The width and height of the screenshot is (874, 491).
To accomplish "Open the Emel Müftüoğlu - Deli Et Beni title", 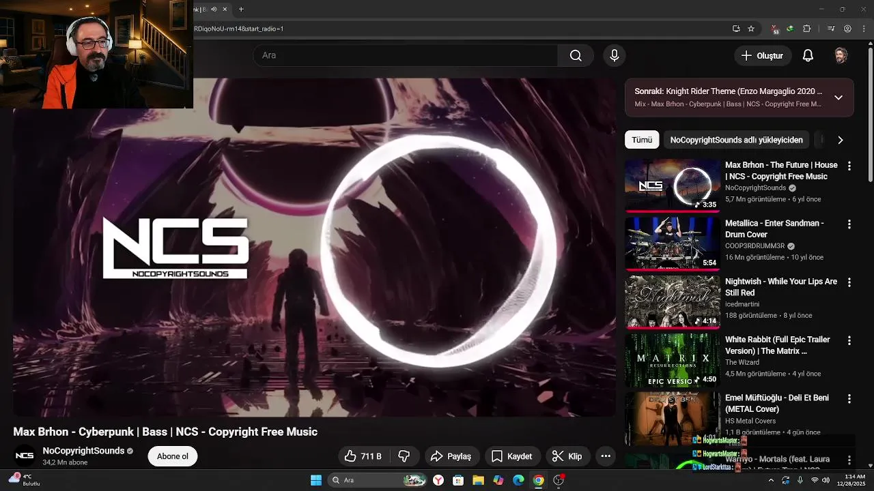I will [x=776, y=403].
